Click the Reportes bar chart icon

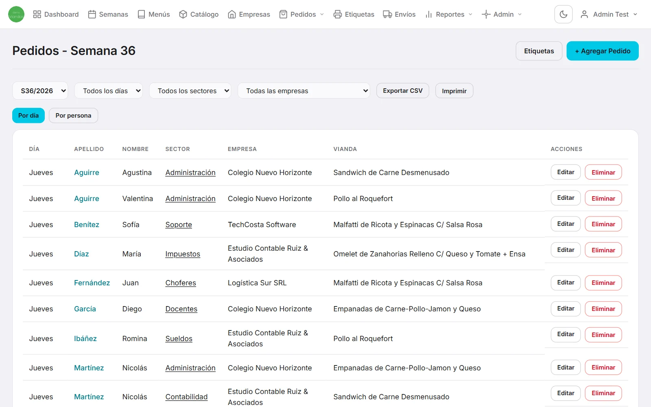coord(428,14)
